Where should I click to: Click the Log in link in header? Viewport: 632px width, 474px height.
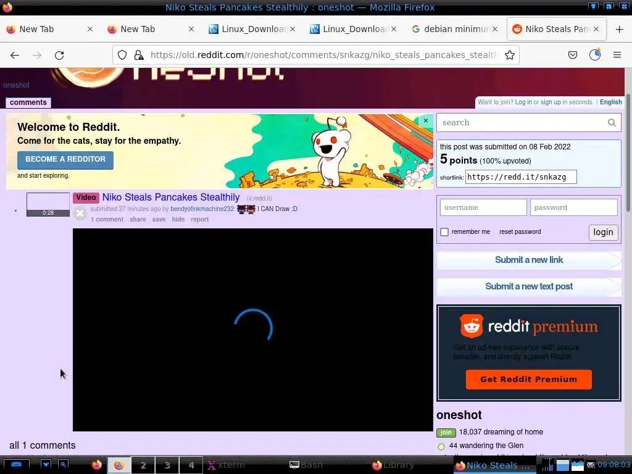523,102
